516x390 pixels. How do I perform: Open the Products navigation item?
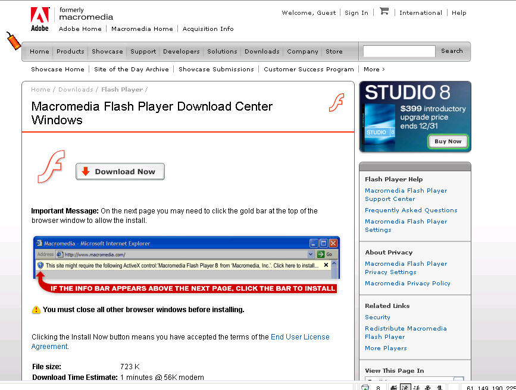(x=70, y=52)
